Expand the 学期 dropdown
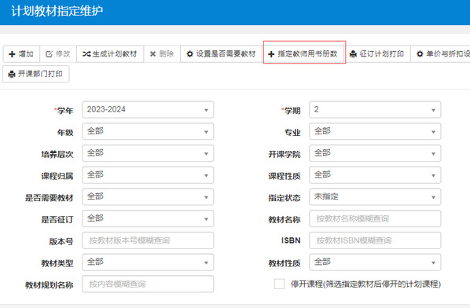470x308 pixels. (x=375, y=110)
